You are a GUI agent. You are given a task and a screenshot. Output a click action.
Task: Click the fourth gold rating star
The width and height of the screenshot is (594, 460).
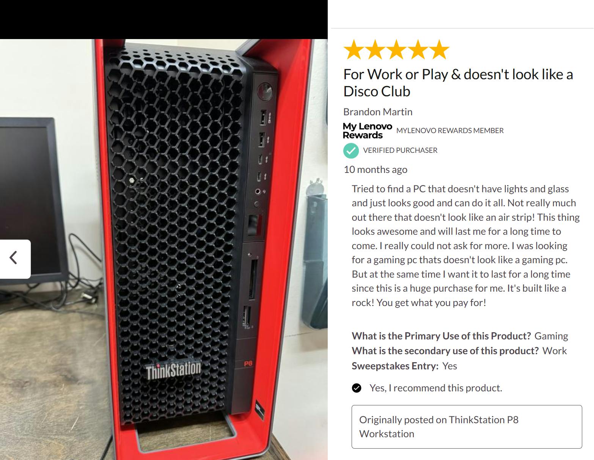418,50
